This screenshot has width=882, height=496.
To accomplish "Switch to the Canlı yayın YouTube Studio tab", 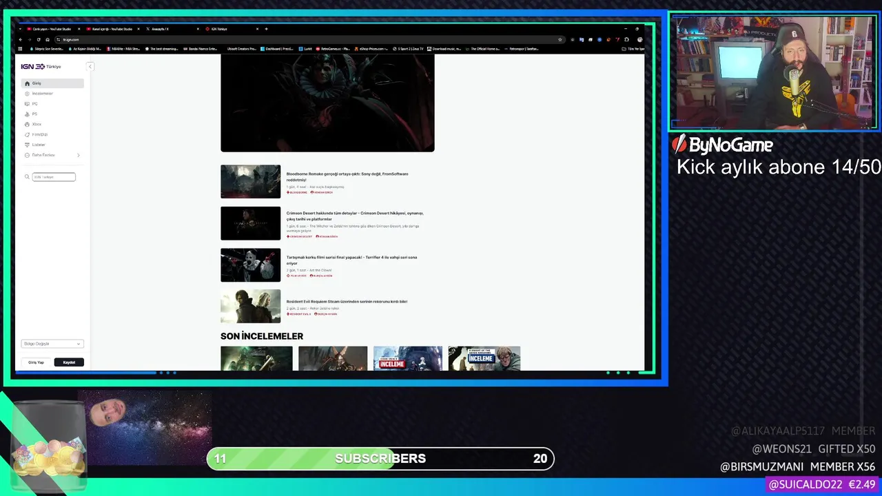I will pyautogui.click(x=52, y=29).
